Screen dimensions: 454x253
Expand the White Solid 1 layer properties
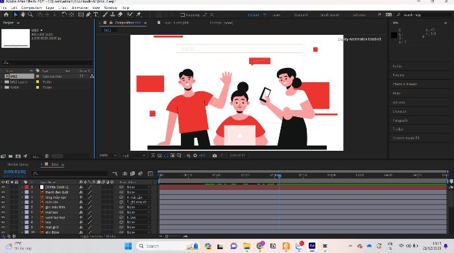coord(22,187)
